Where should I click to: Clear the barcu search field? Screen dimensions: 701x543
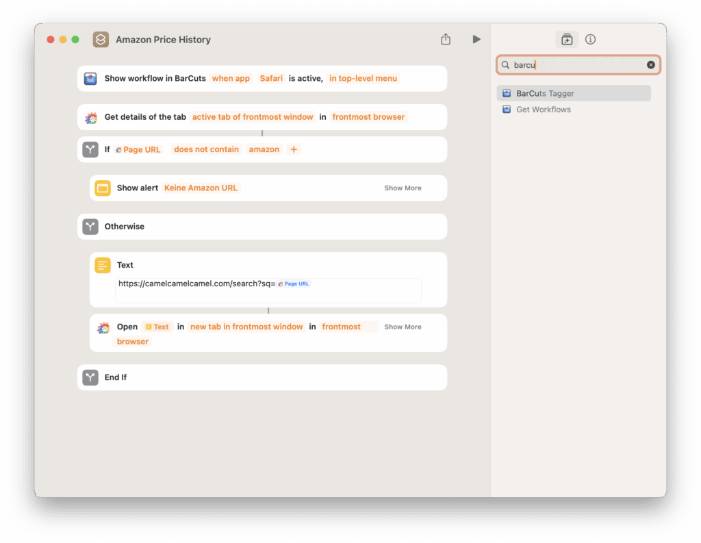click(x=650, y=65)
